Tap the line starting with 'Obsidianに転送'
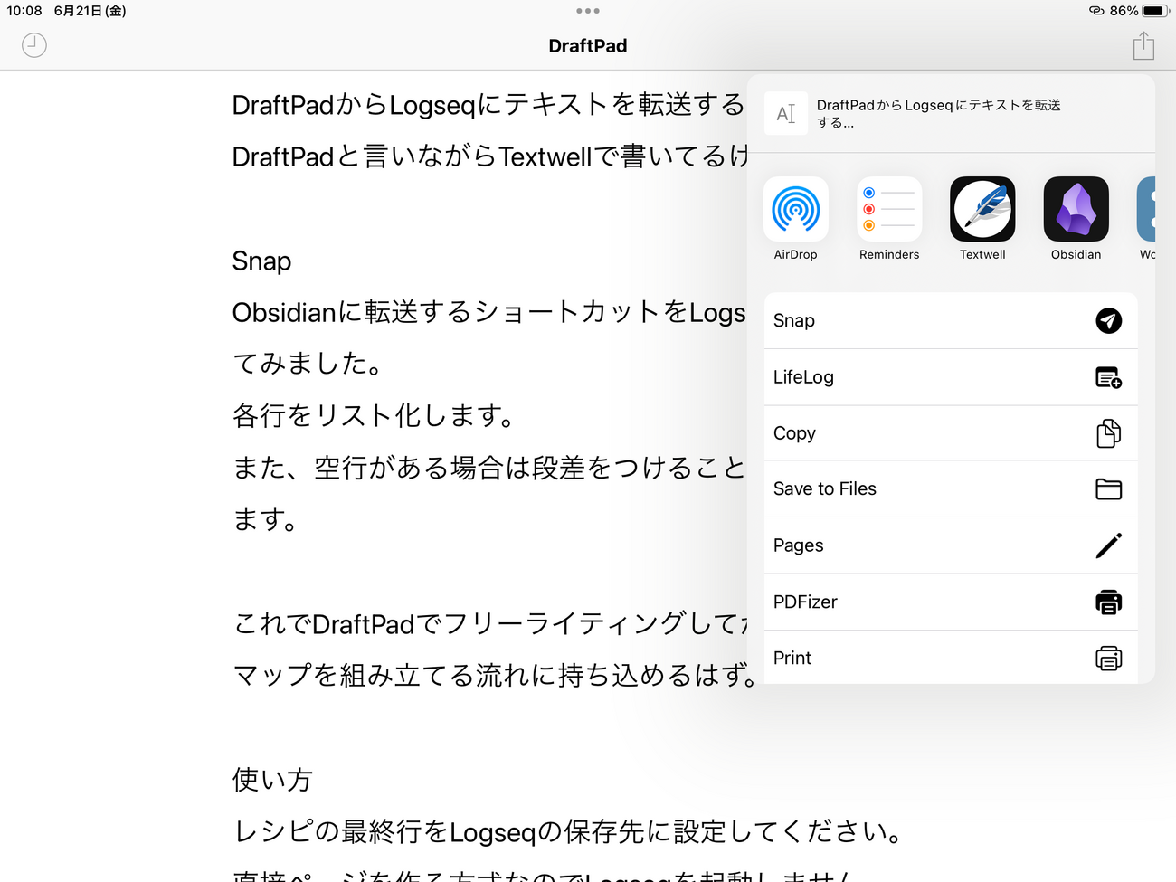 [489, 312]
